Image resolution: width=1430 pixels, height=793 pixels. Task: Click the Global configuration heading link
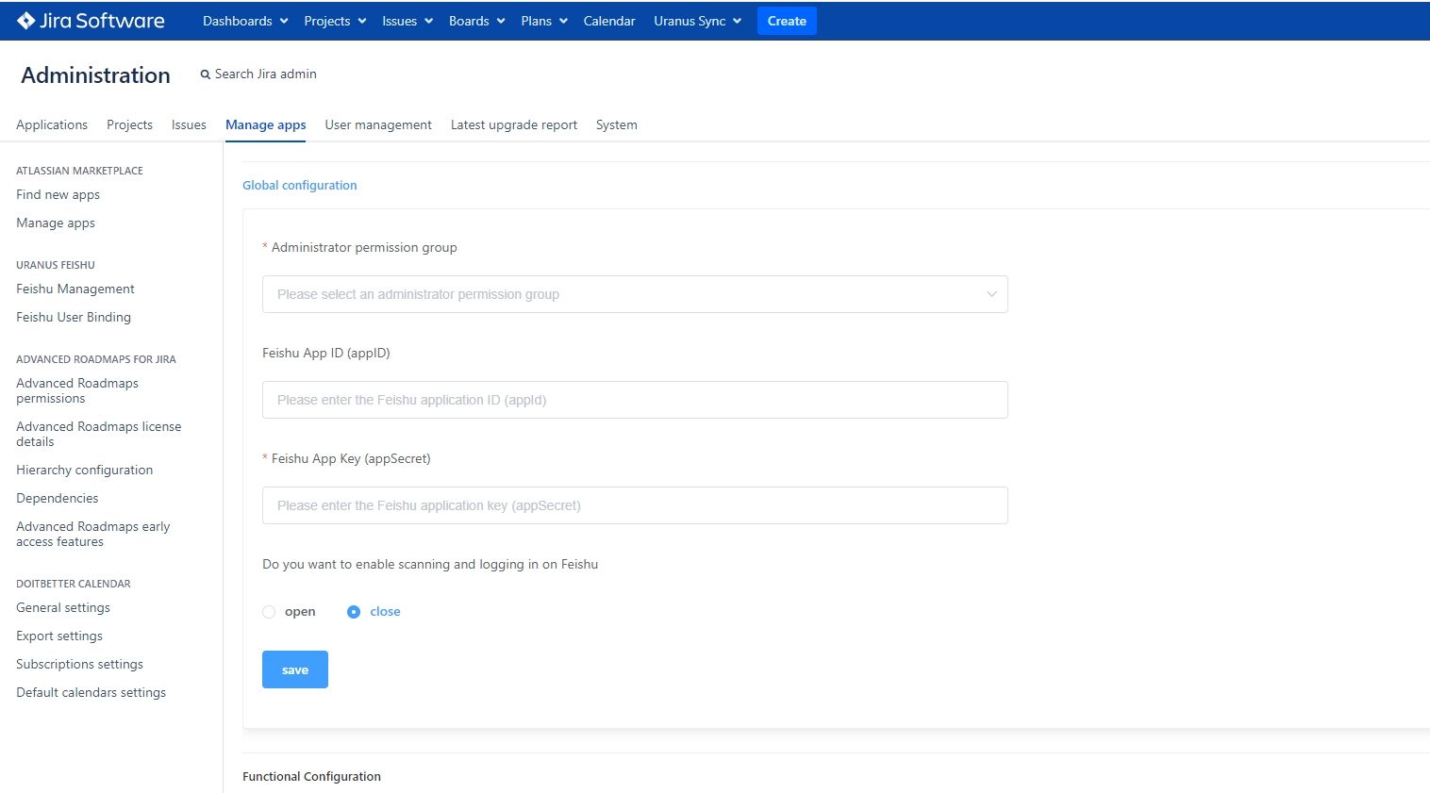299,185
